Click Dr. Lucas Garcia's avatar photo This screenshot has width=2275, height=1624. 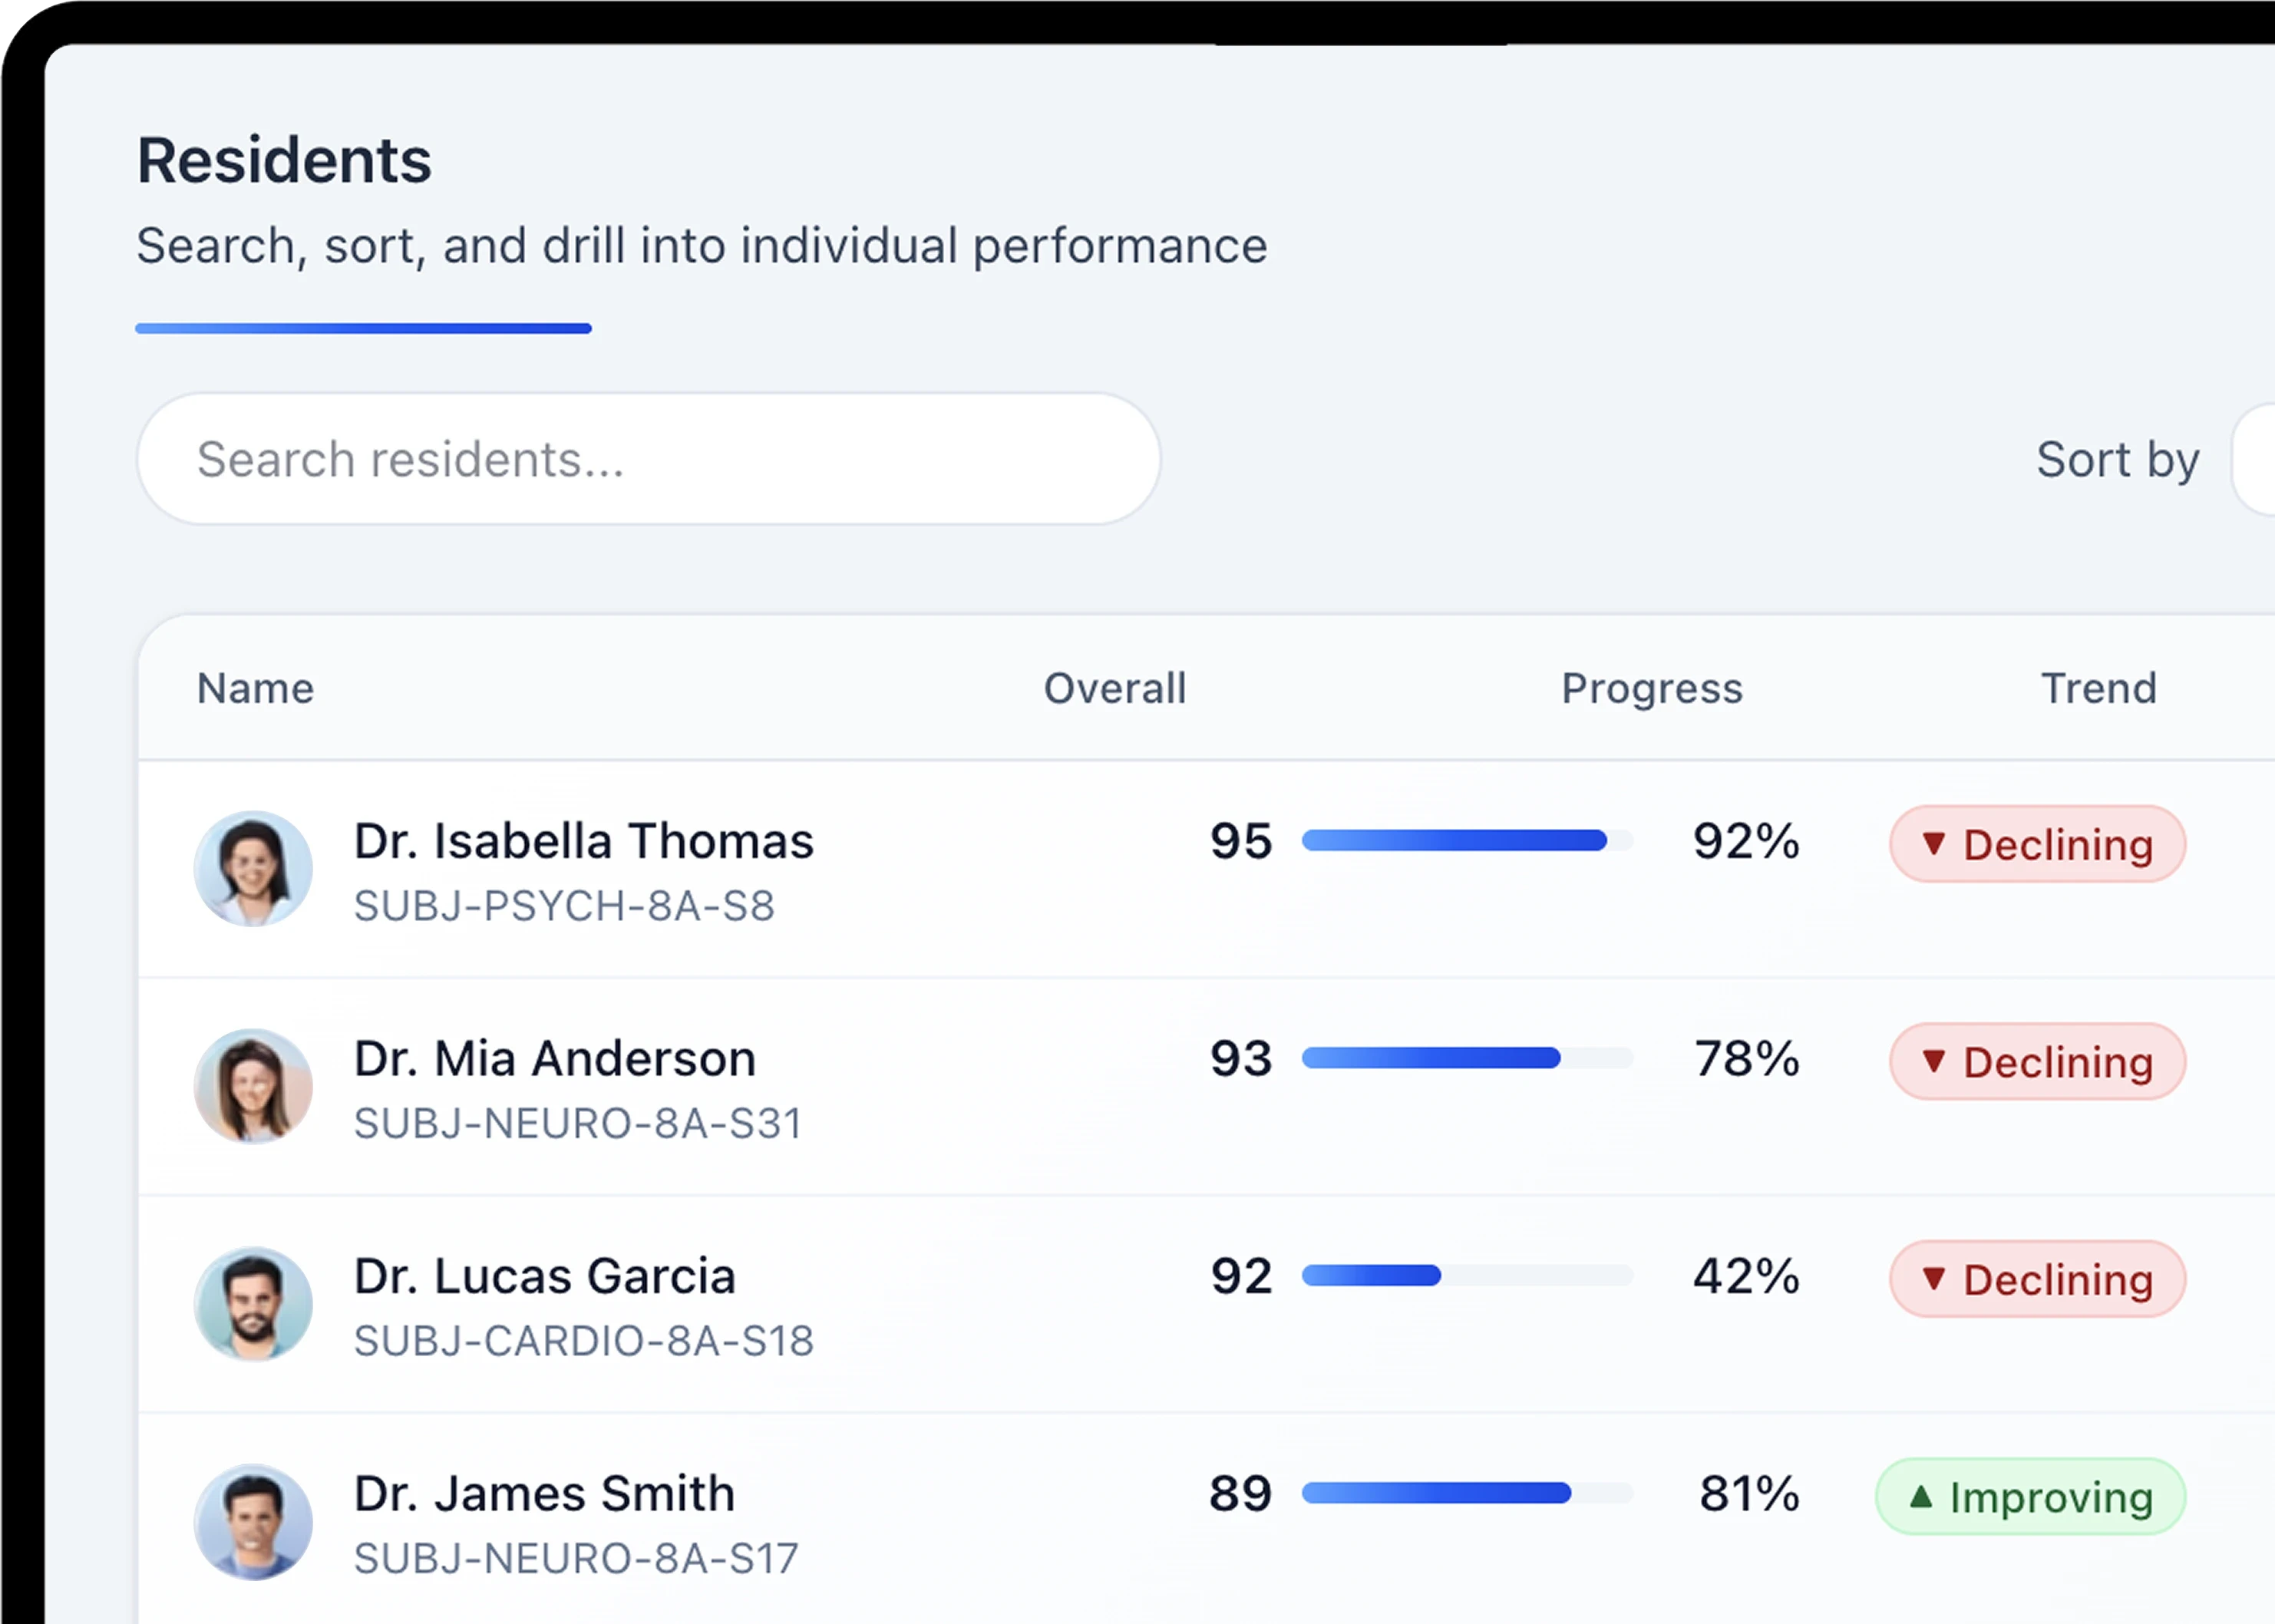pyautogui.click(x=253, y=1303)
